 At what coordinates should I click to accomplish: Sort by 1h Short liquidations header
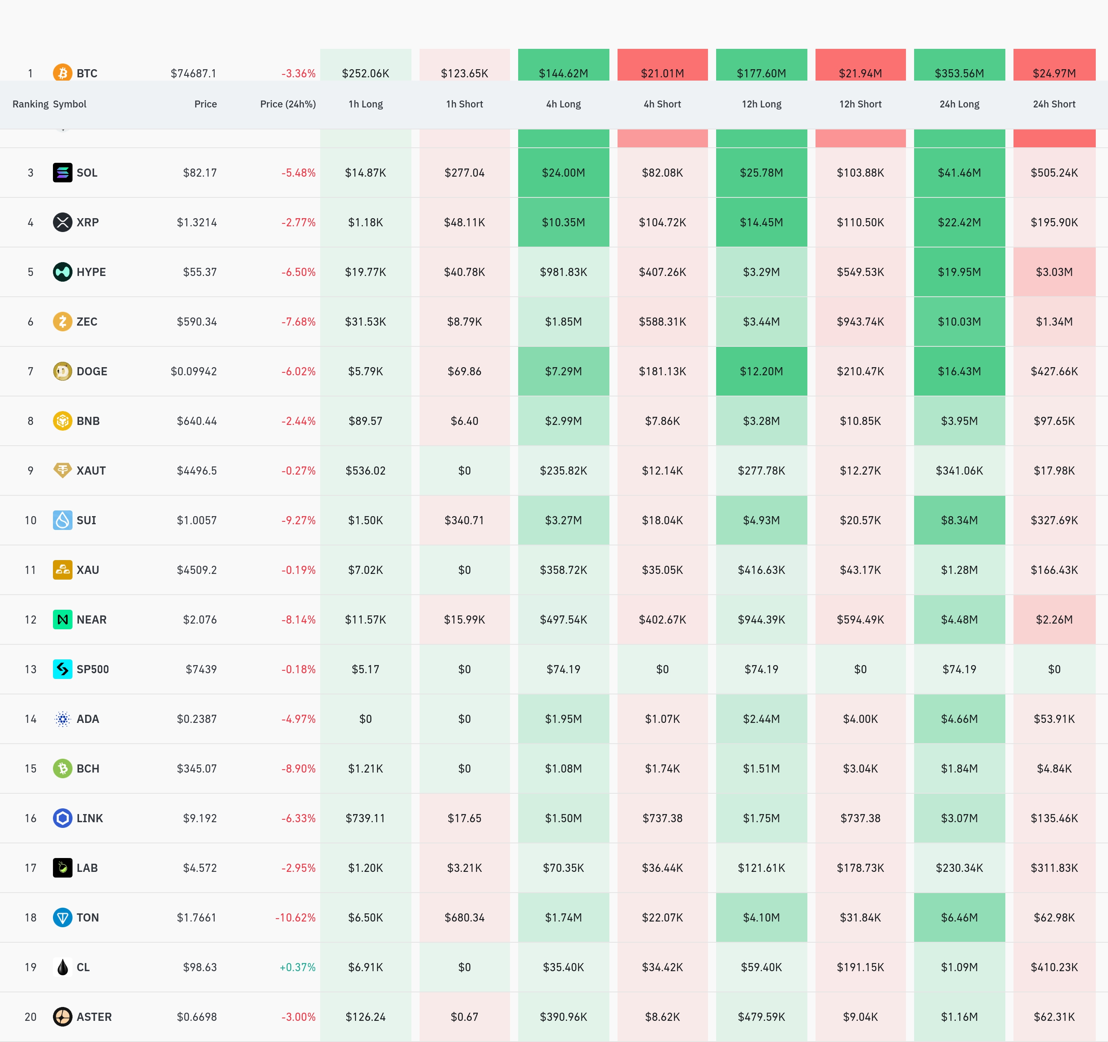pyautogui.click(x=465, y=104)
